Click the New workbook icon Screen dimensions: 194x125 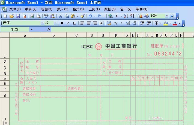[5, 16]
